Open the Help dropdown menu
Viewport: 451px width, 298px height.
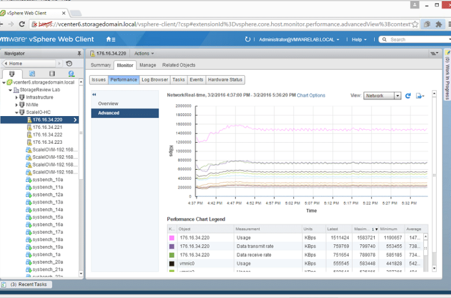(x=359, y=39)
